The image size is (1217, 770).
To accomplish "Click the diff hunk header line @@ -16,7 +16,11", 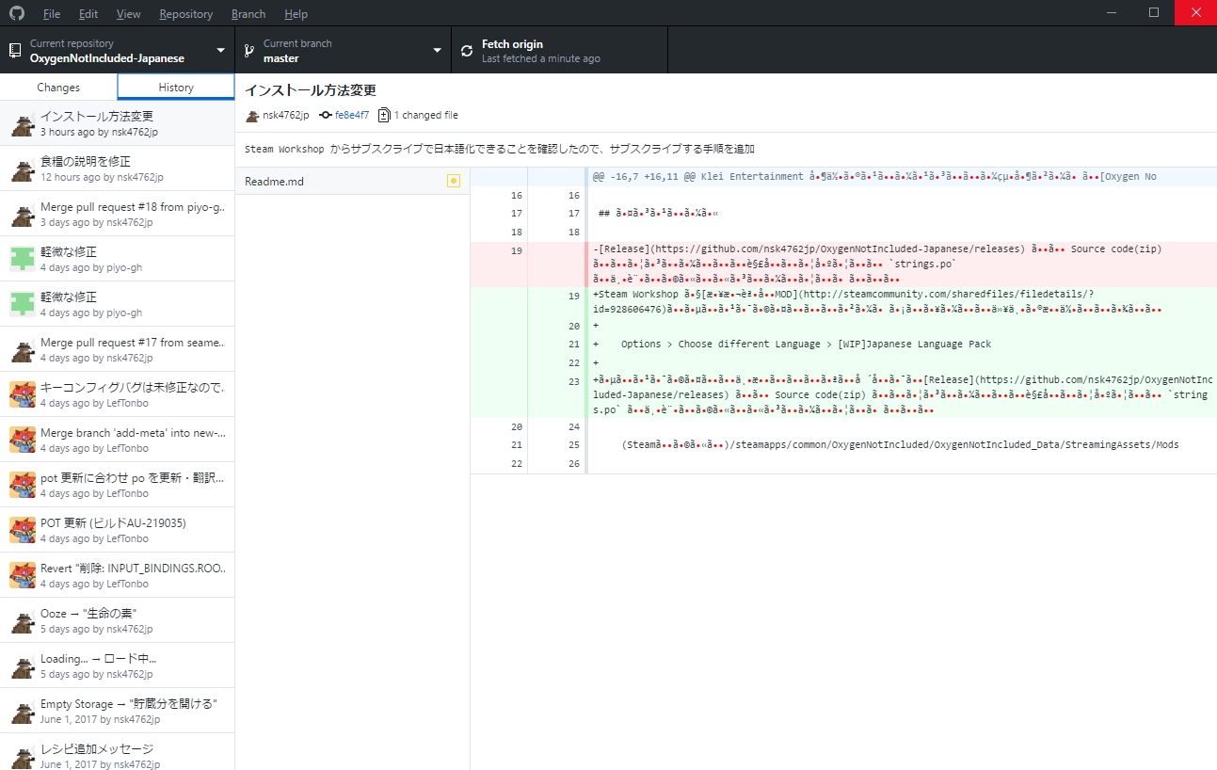I will 843,176.
